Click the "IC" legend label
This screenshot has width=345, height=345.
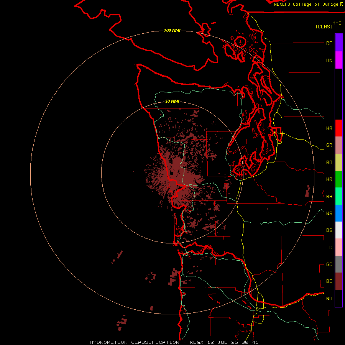click(x=329, y=247)
